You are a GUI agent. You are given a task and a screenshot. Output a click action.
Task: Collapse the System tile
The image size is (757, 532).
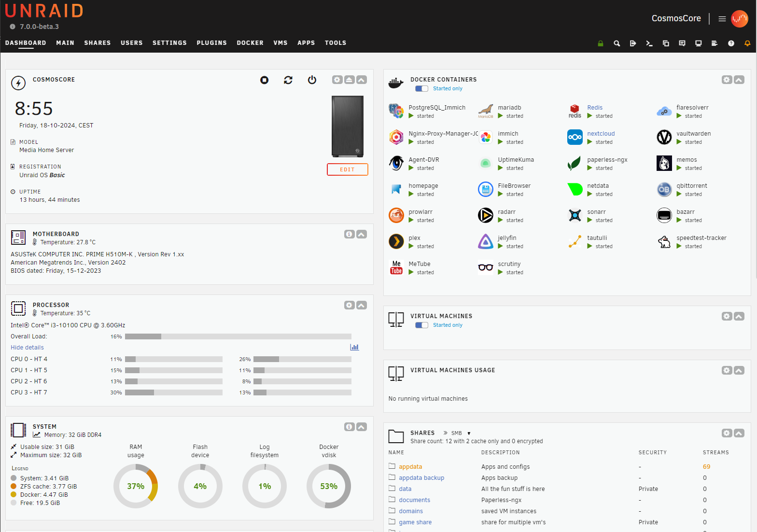[362, 427]
